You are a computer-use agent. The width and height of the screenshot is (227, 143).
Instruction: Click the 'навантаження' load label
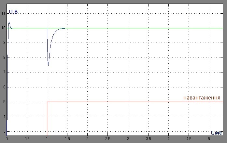click(202, 98)
